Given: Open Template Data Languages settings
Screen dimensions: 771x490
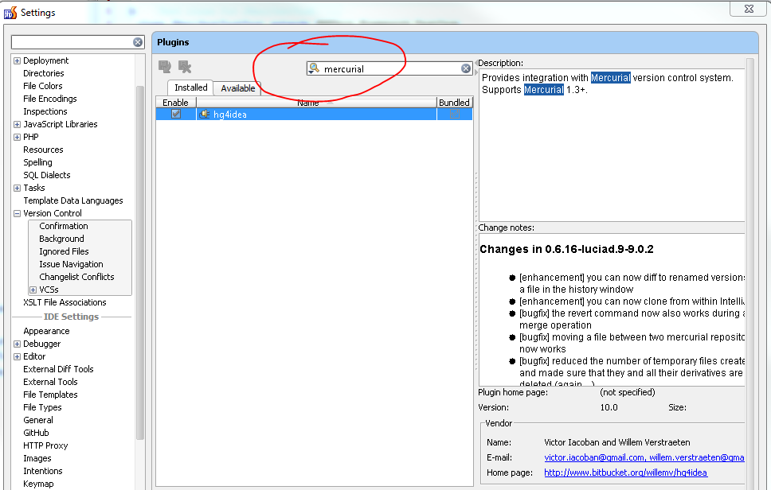Looking at the screenshot, I should click(73, 200).
